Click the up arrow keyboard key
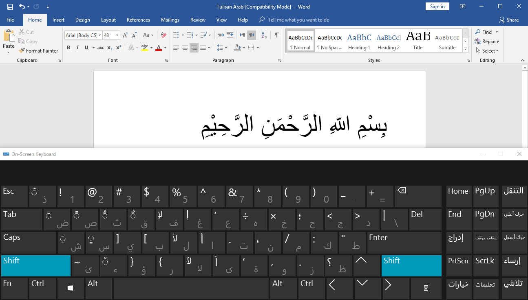 367,265
